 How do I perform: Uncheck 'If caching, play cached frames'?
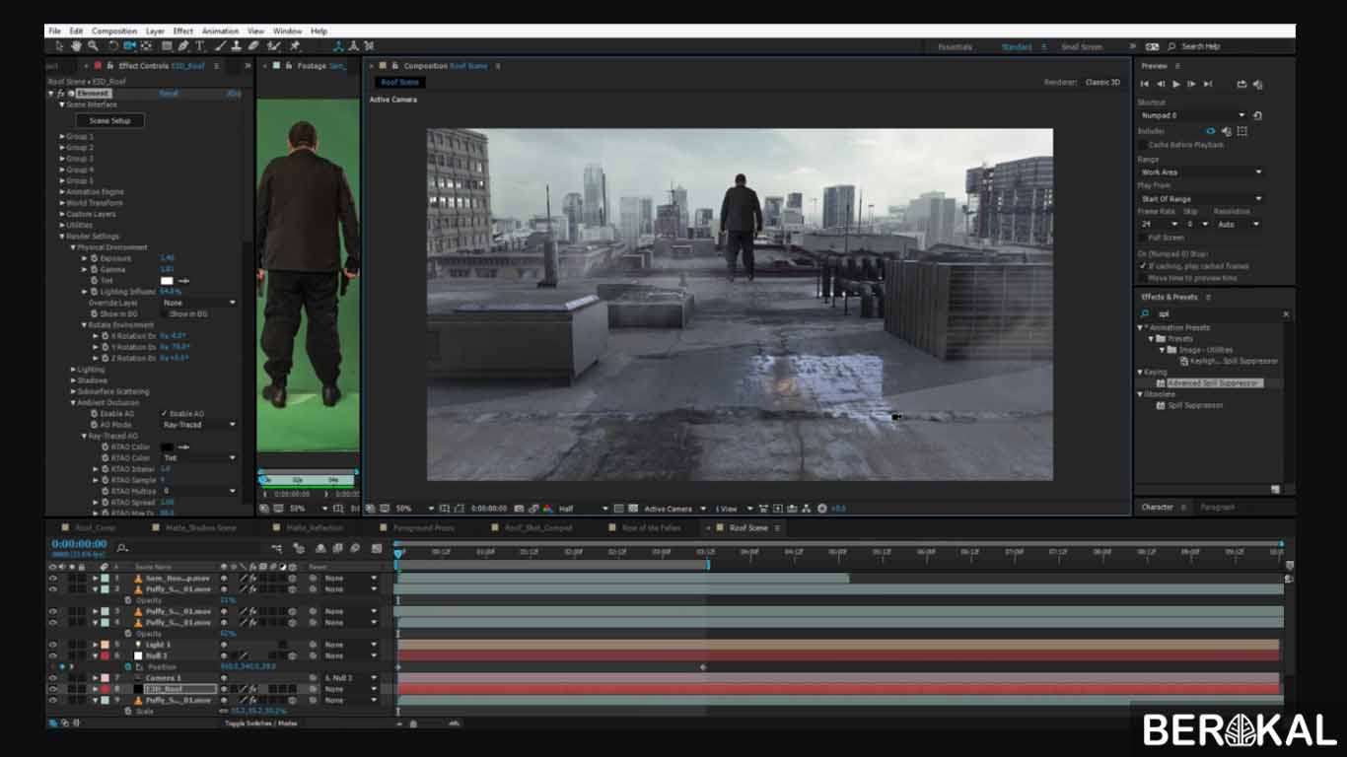[x=1145, y=265]
